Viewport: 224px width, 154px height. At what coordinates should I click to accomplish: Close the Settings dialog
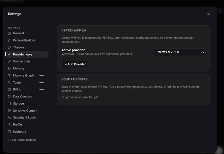point(209,14)
